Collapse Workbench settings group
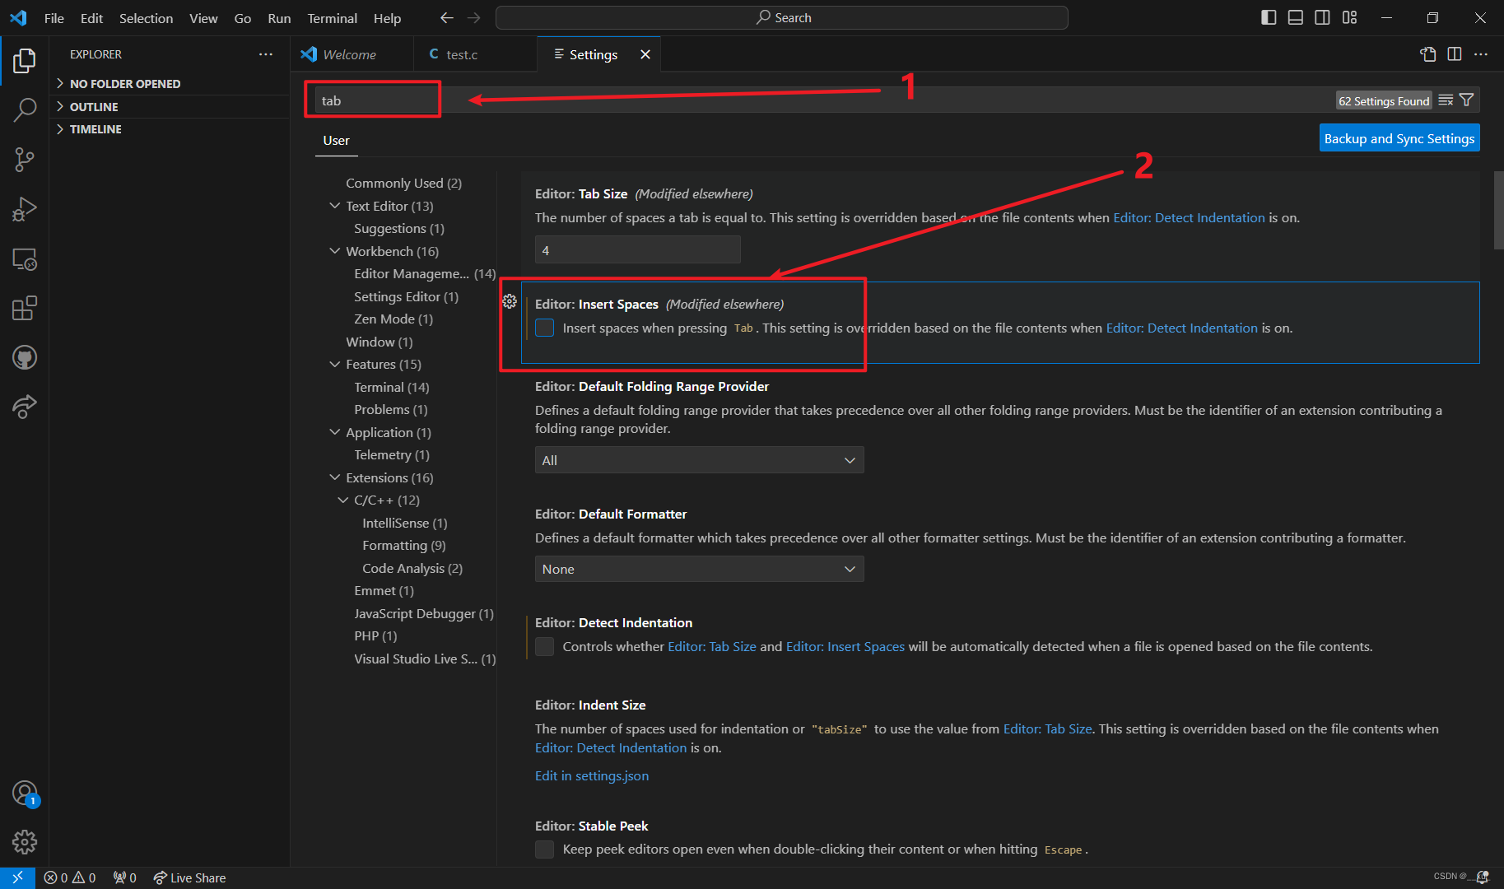The height and width of the screenshot is (889, 1504). point(334,251)
